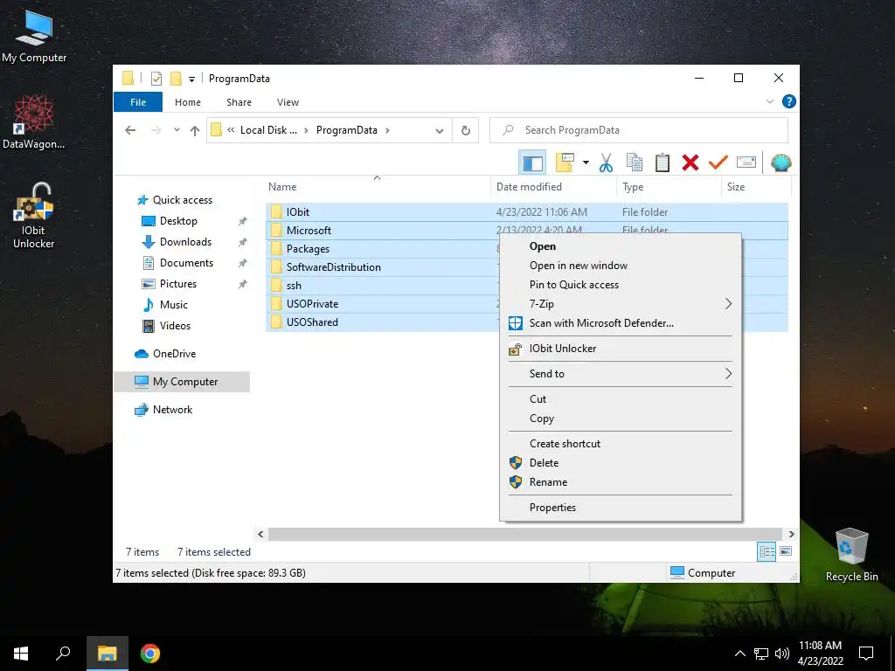895x671 pixels.
Task: Click the Rename icon in toolbar
Action: point(746,163)
